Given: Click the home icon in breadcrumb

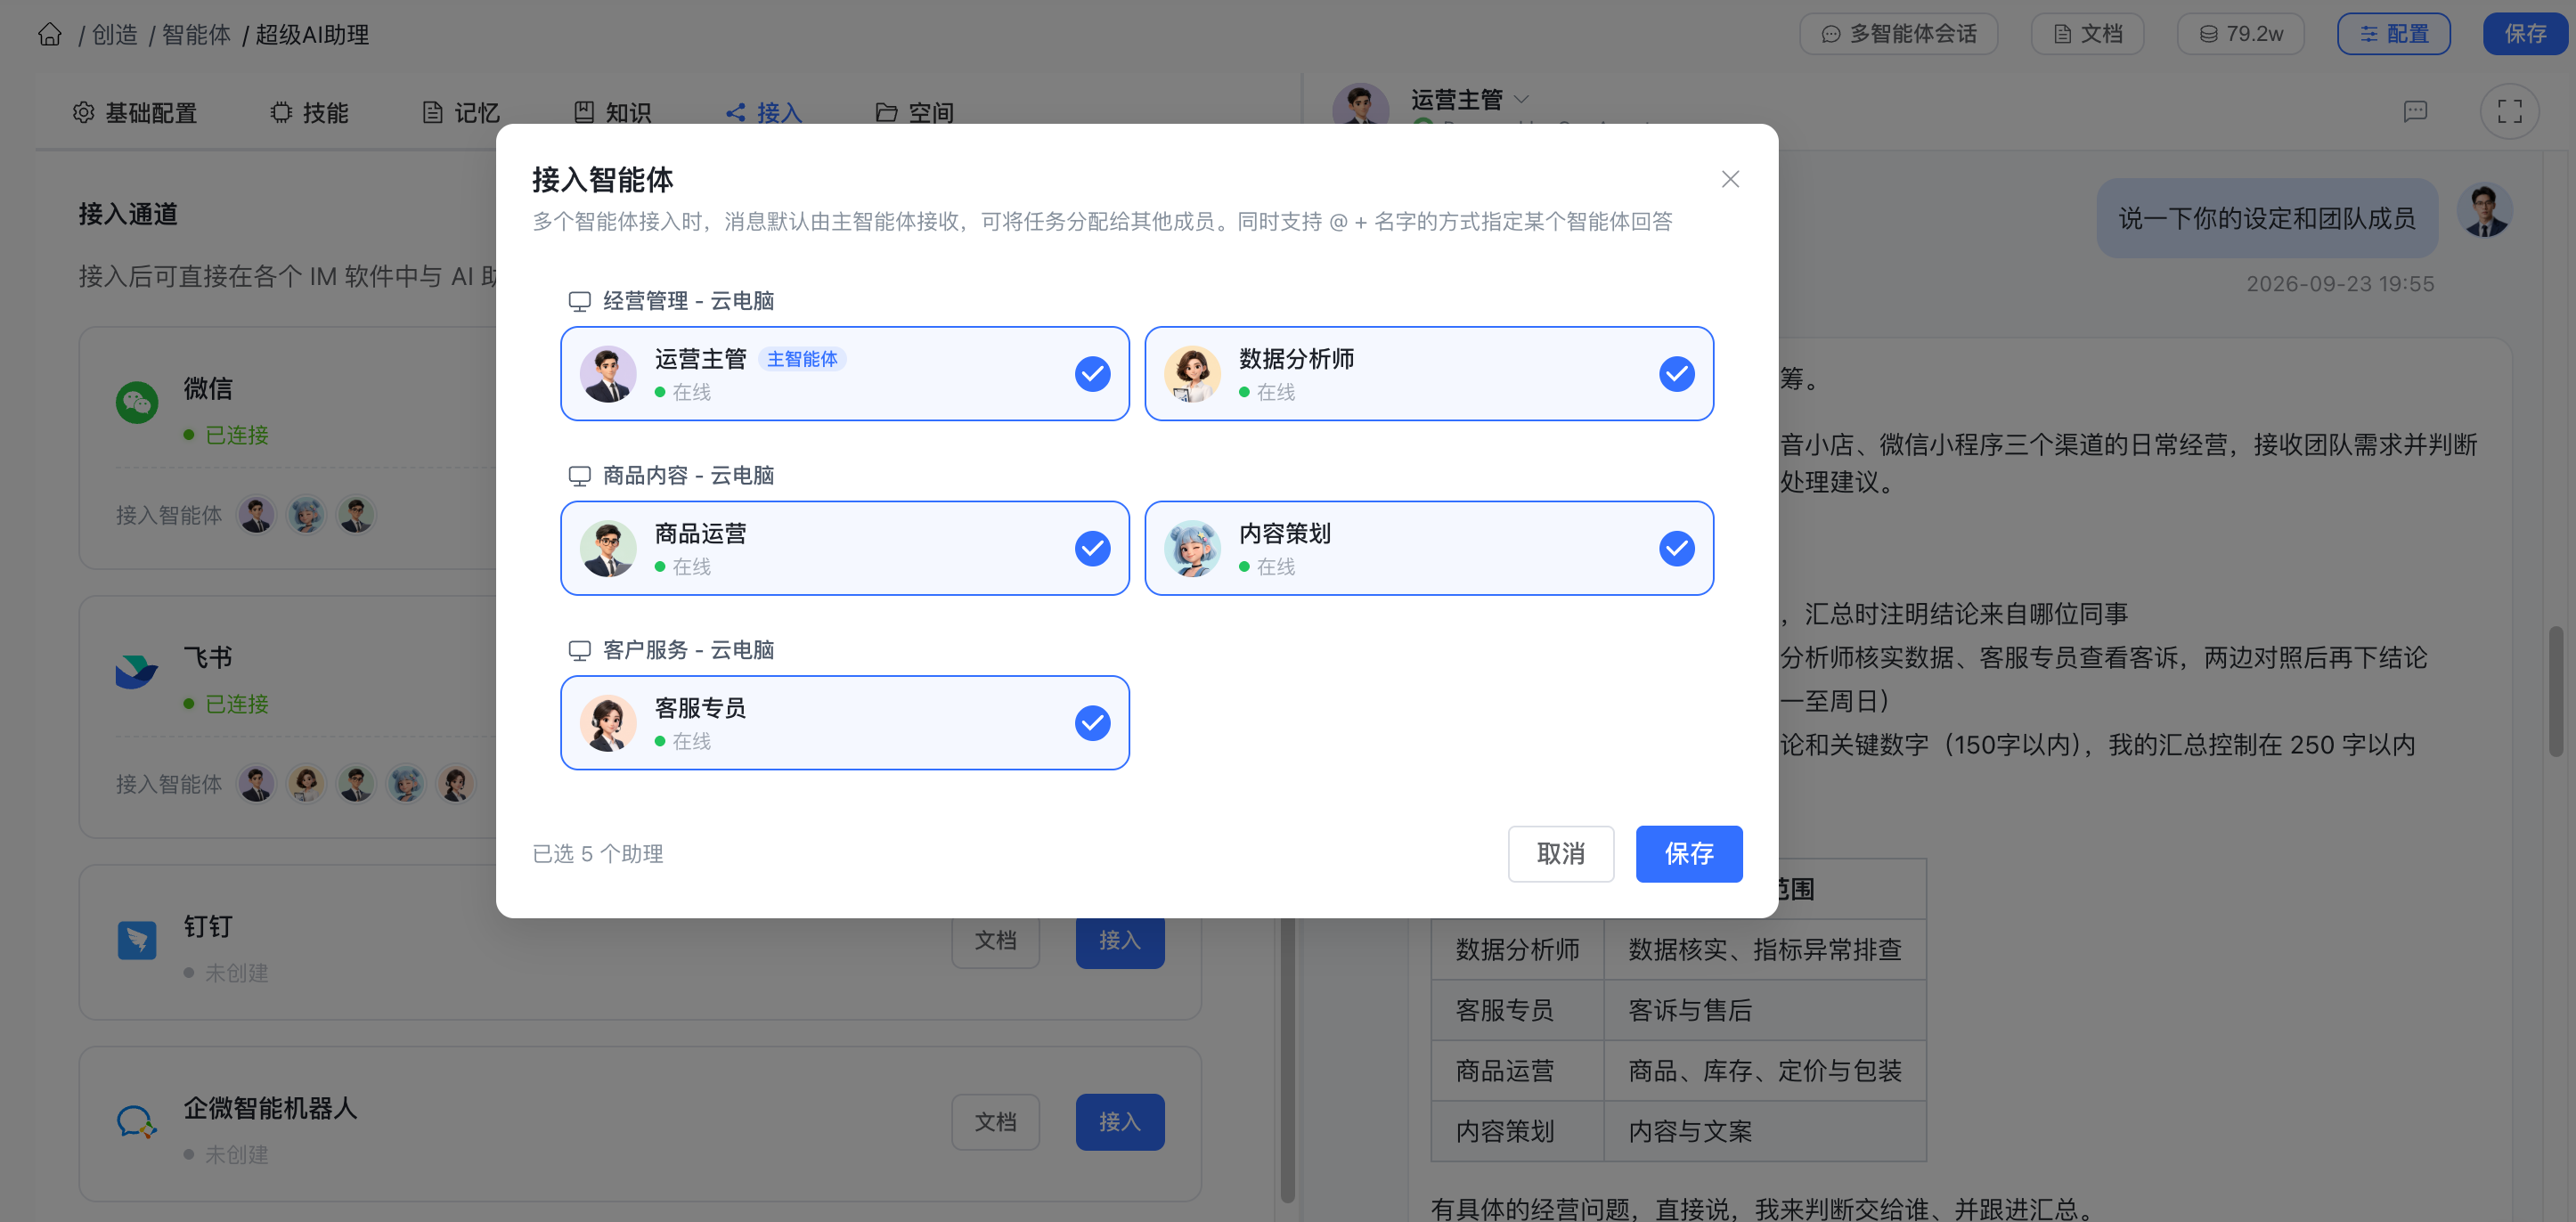Looking at the screenshot, I should (50, 35).
